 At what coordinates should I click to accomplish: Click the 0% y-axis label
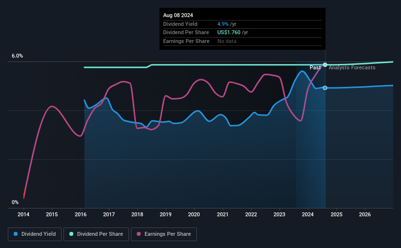15,202
